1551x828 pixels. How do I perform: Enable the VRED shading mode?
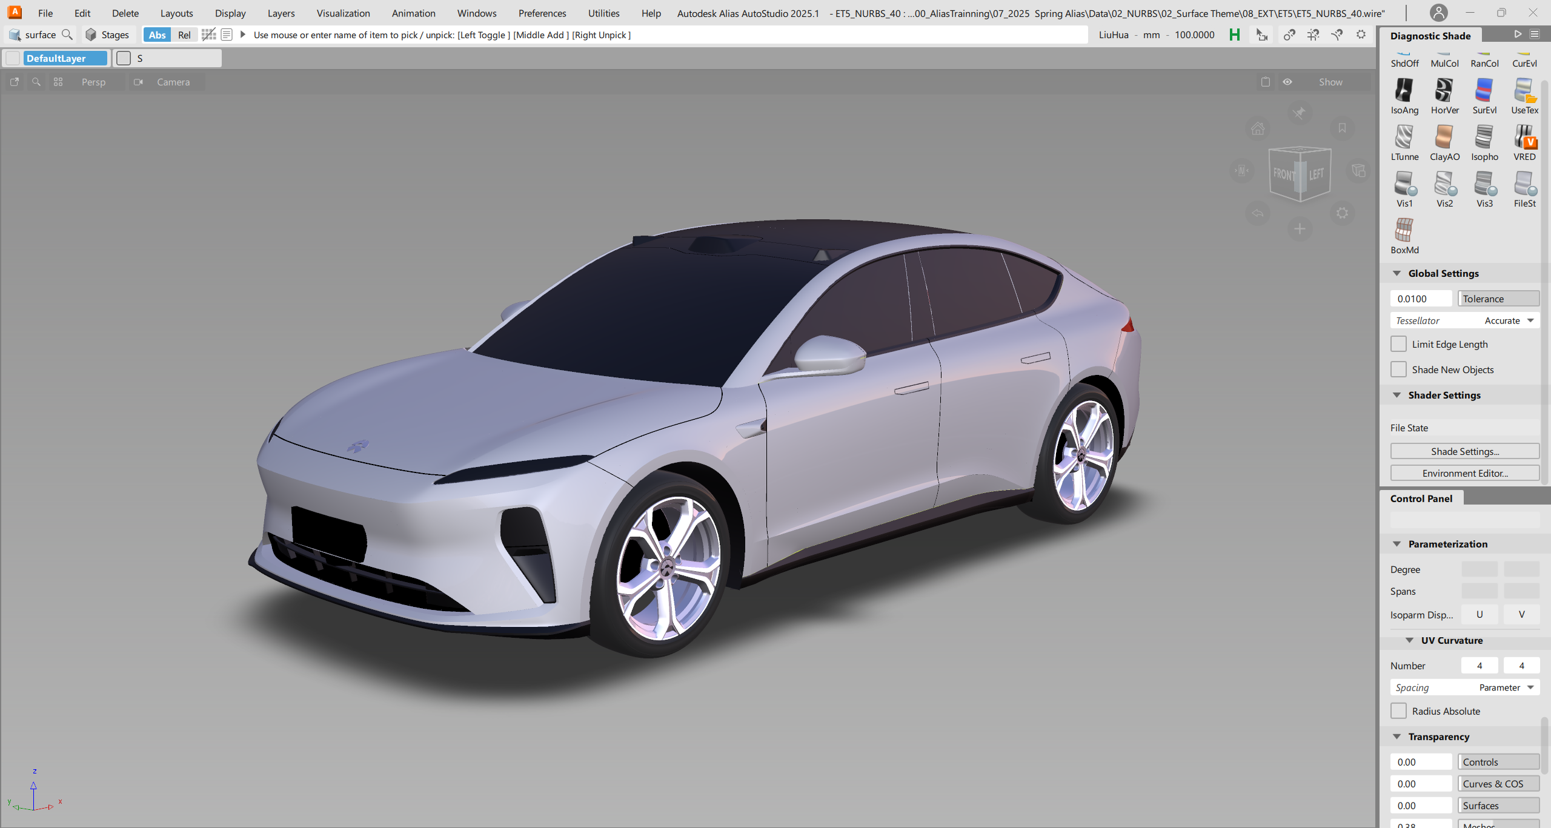coord(1524,137)
